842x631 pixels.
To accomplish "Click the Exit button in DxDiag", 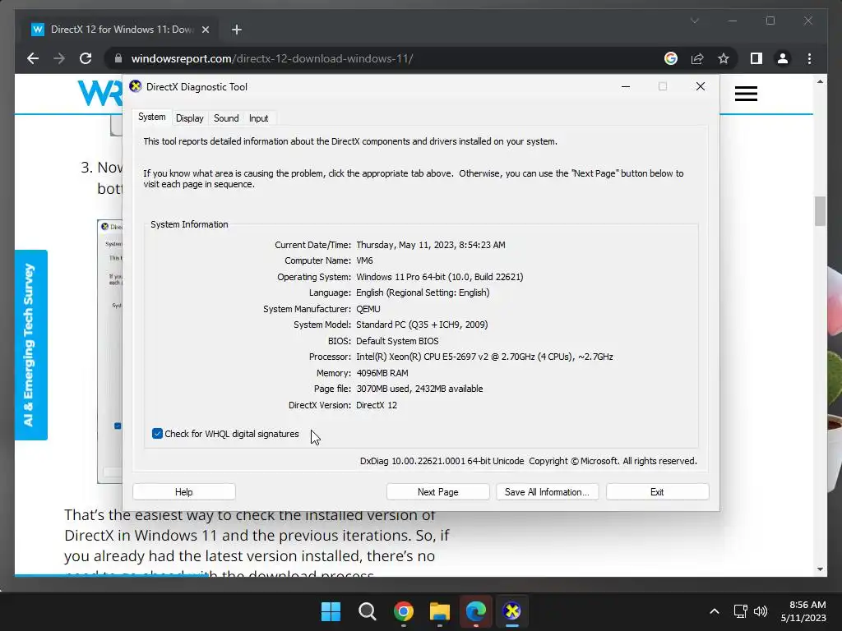I will [657, 492].
